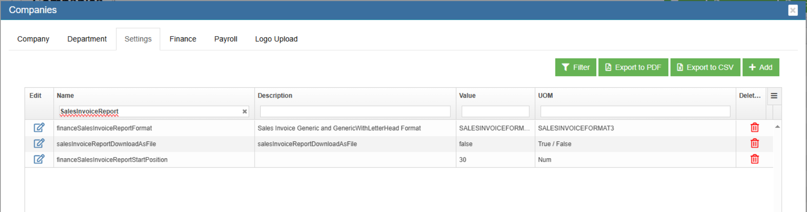
Task: Open the grid column menu
Action: 774,96
